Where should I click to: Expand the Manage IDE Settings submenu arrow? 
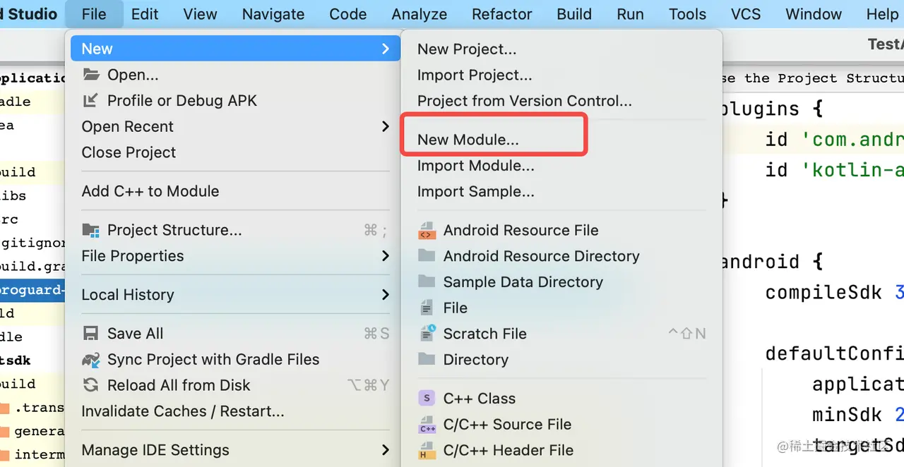pos(386,450)
